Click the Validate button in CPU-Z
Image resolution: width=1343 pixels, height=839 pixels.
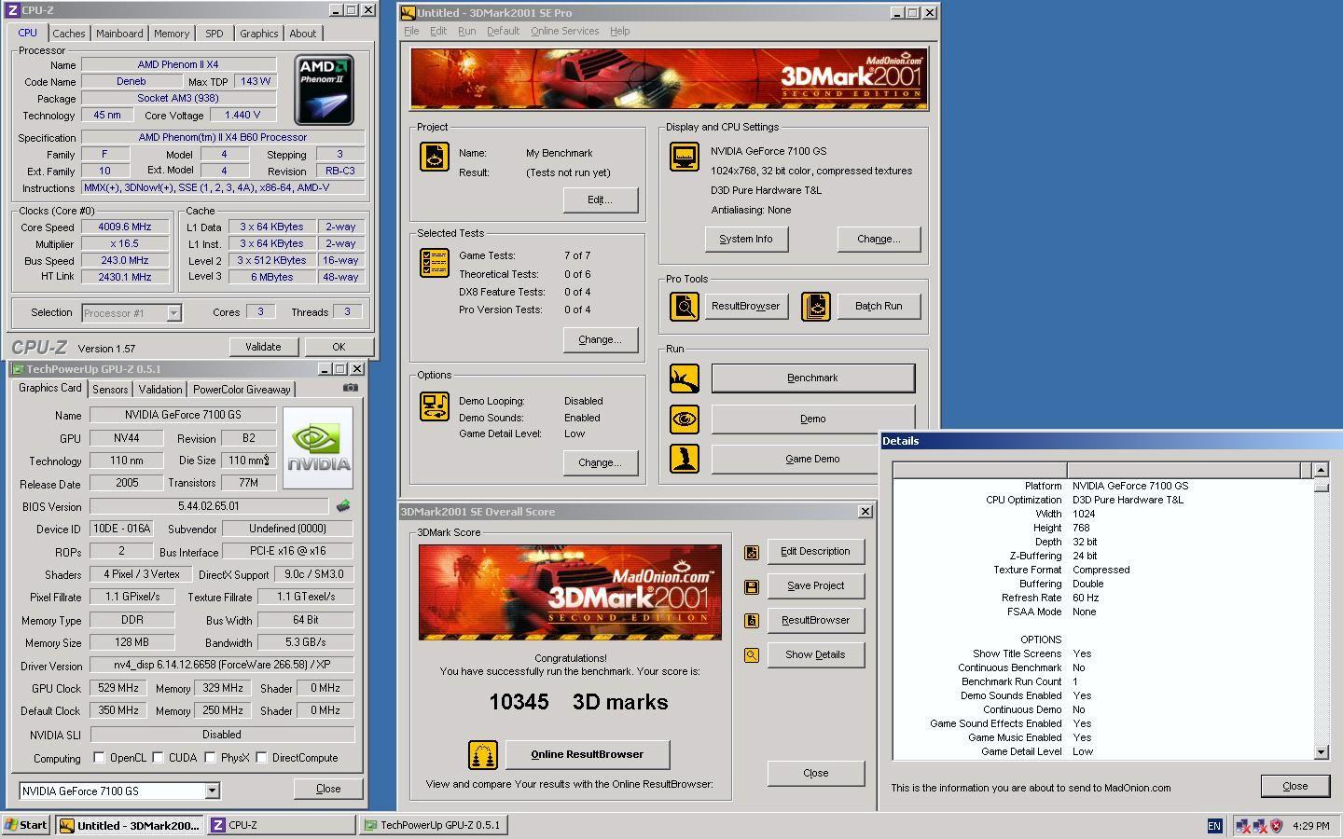[263, 347]
